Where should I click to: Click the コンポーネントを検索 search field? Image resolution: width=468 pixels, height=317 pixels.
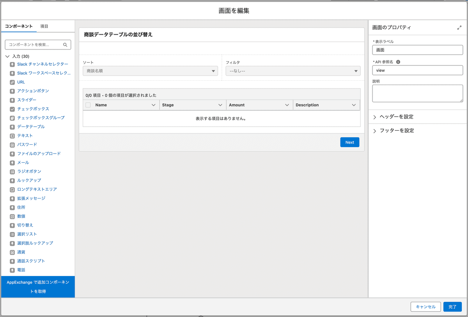tap(38, 45)
